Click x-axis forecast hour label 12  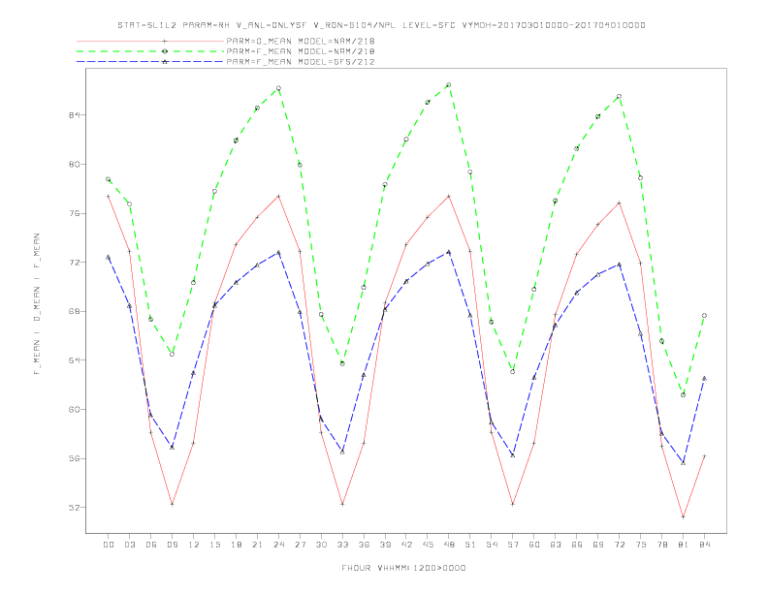pyautogui.click(x=194, y=545)
